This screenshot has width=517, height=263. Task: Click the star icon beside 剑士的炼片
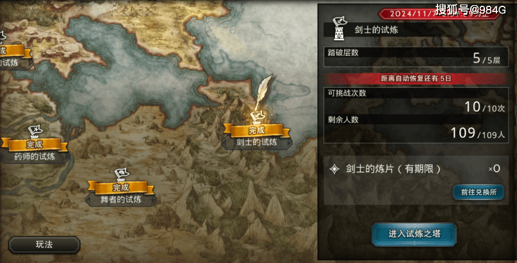point(334,169)
